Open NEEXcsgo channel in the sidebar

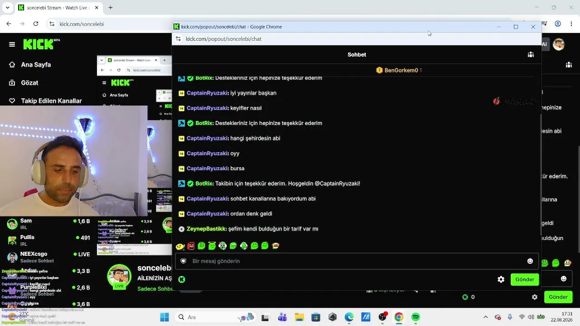[x=48, y=257]
